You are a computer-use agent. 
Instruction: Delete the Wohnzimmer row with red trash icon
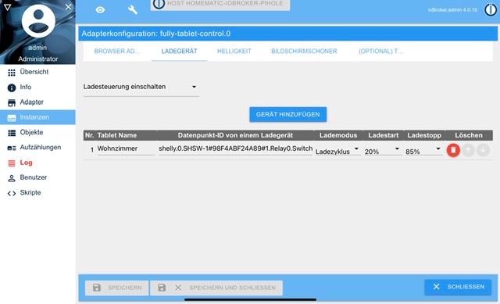[x=453, y=150]
